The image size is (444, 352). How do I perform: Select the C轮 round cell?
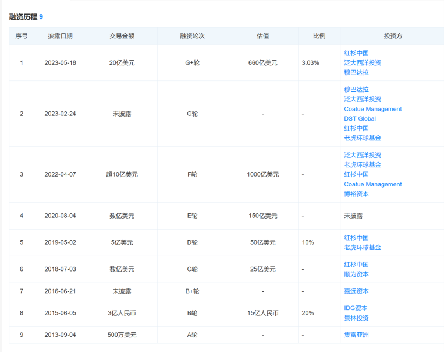coord(192,269)
